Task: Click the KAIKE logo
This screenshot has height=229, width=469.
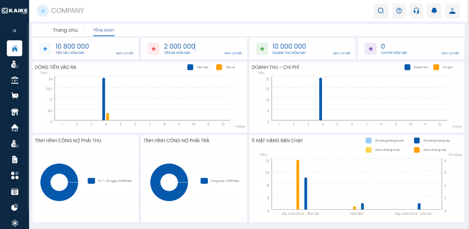Action: point(14,11)
